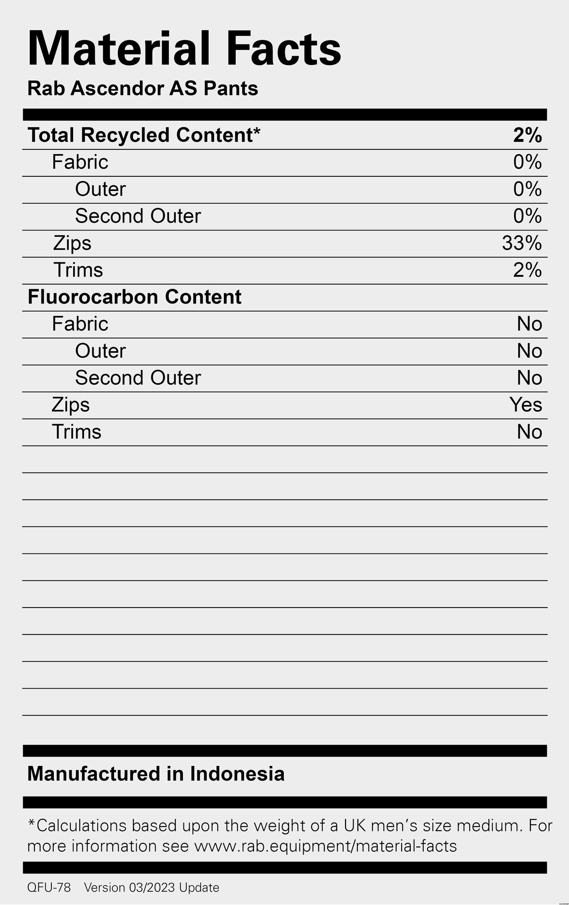Click the "No" value for fluorocarbon Trims

(529, 432)
